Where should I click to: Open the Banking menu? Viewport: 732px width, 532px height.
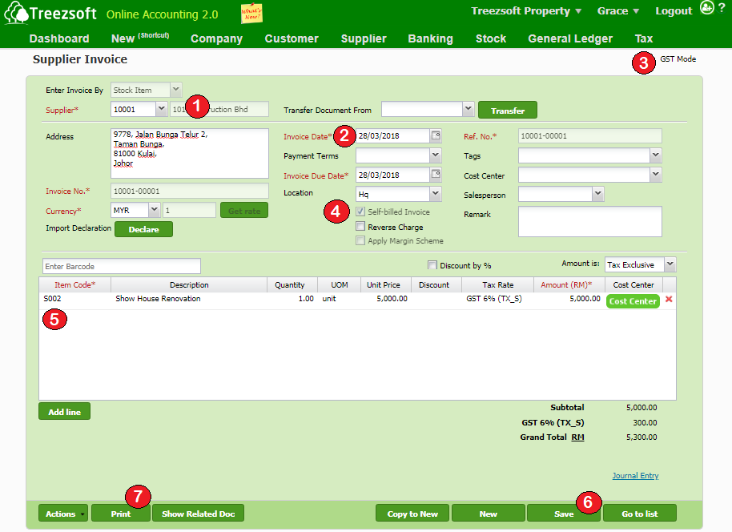point(430,38)
